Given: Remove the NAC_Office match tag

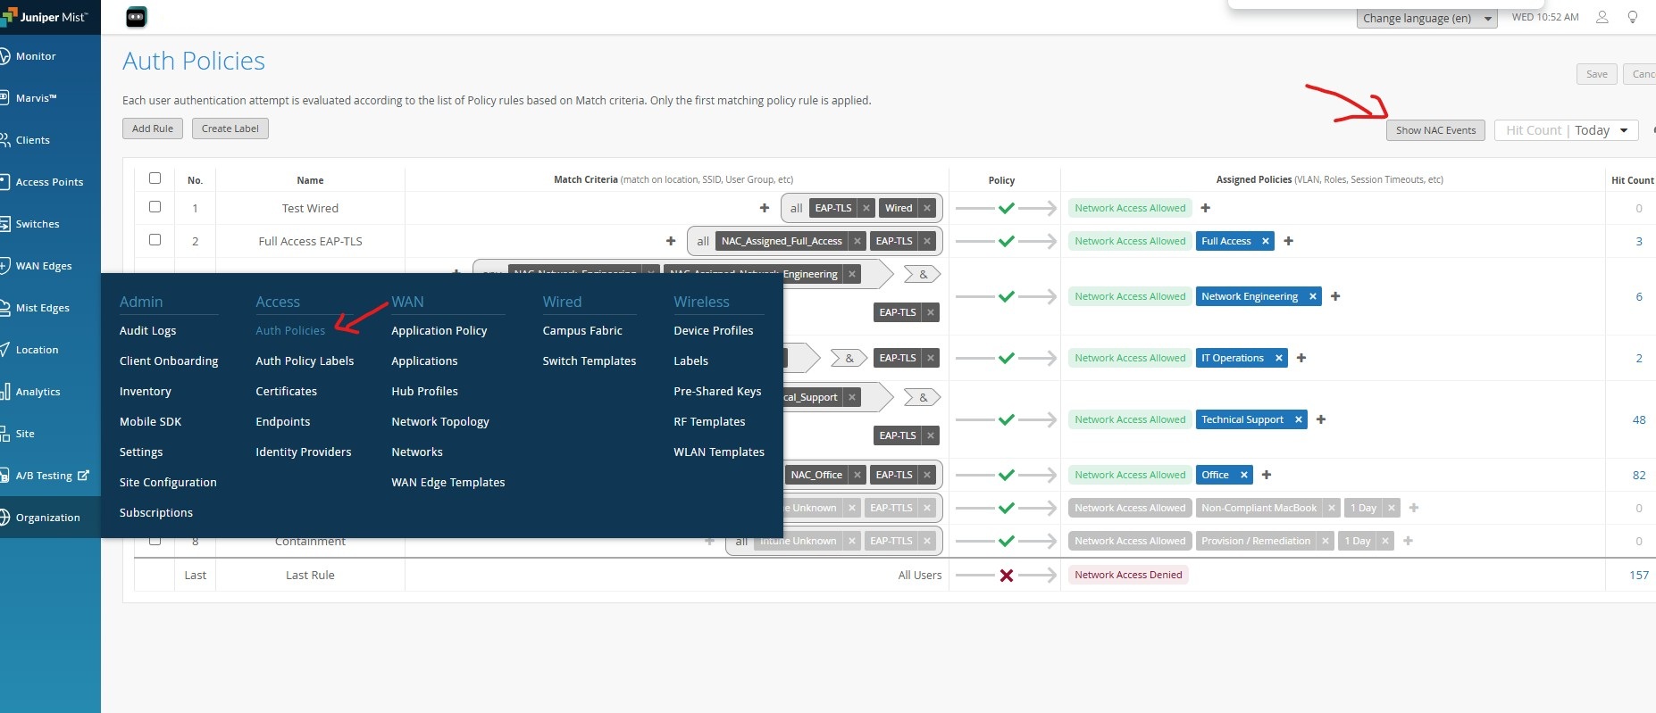Looking at the screenshot, I should (x=857, y=475).
